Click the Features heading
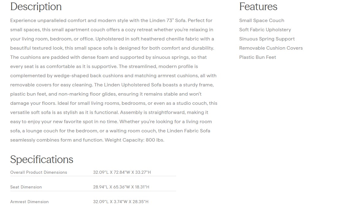Screen dimensions: 362x205 258,7
